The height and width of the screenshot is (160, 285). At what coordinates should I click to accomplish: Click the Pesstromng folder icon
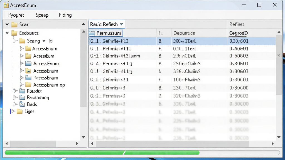(x=22, y=97)
